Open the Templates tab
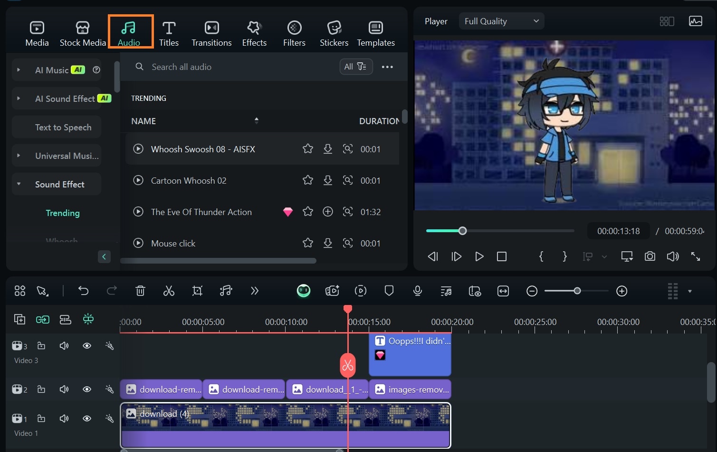717x452 pixels. (x=376, y=34)
